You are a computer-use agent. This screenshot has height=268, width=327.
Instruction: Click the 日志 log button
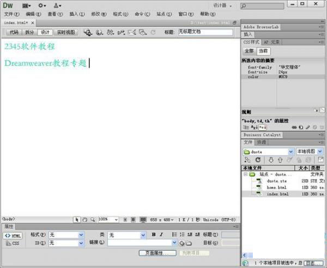[314, 263]
